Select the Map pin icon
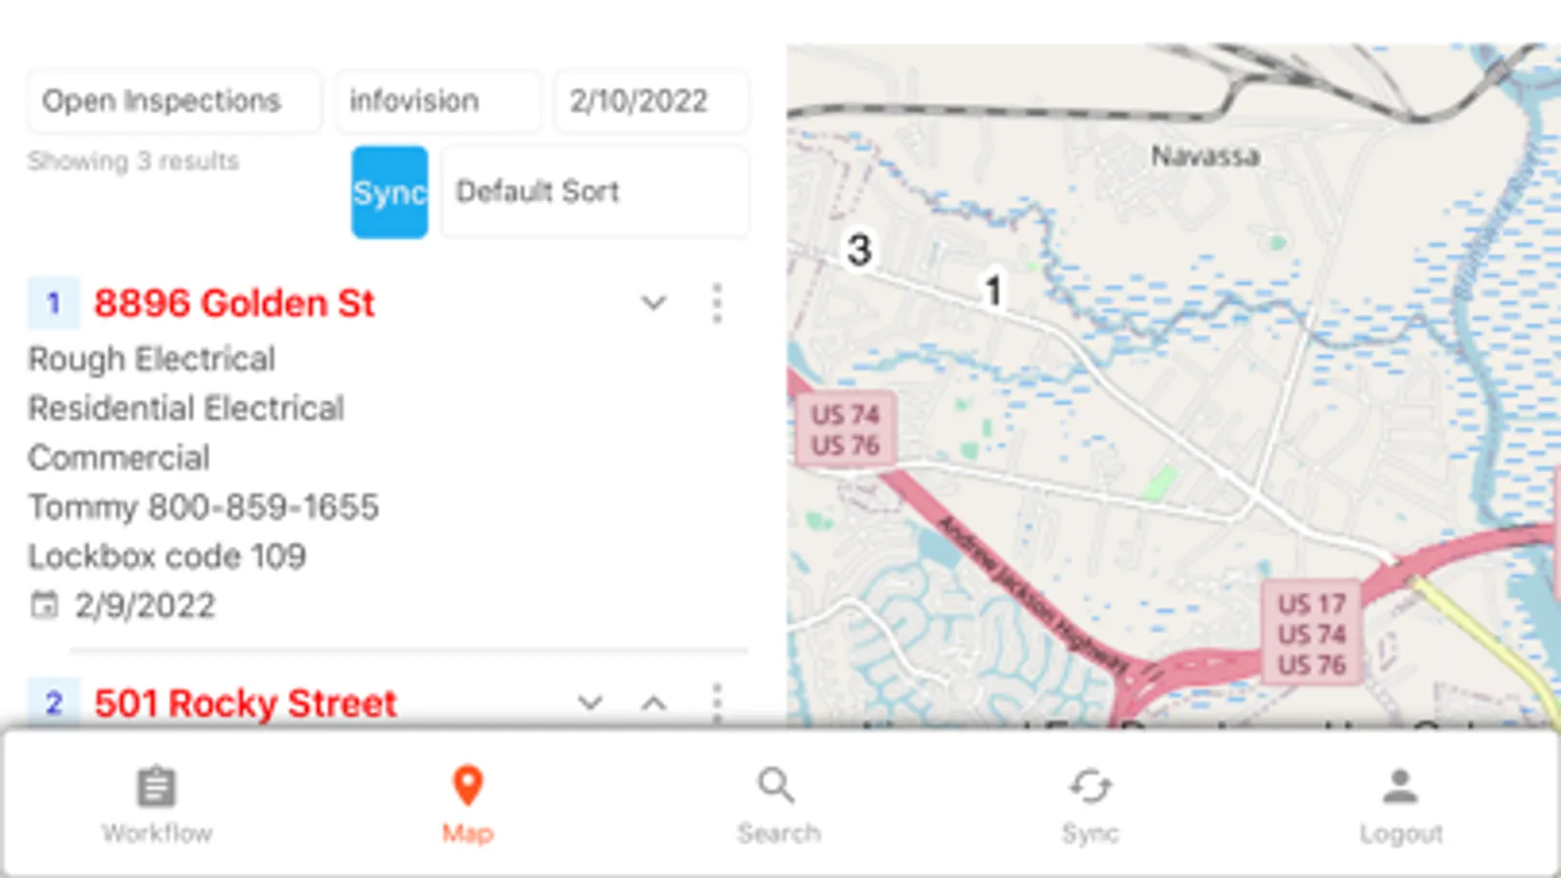Image resolution: width=1561 pixels, height=878 pixels. coord(468,785)
